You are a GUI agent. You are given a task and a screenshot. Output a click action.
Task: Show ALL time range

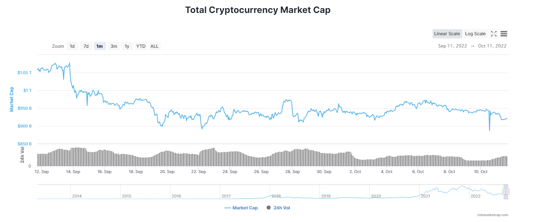155,46
